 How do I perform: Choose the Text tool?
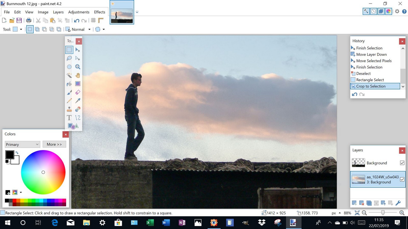[x=69, y=118]
